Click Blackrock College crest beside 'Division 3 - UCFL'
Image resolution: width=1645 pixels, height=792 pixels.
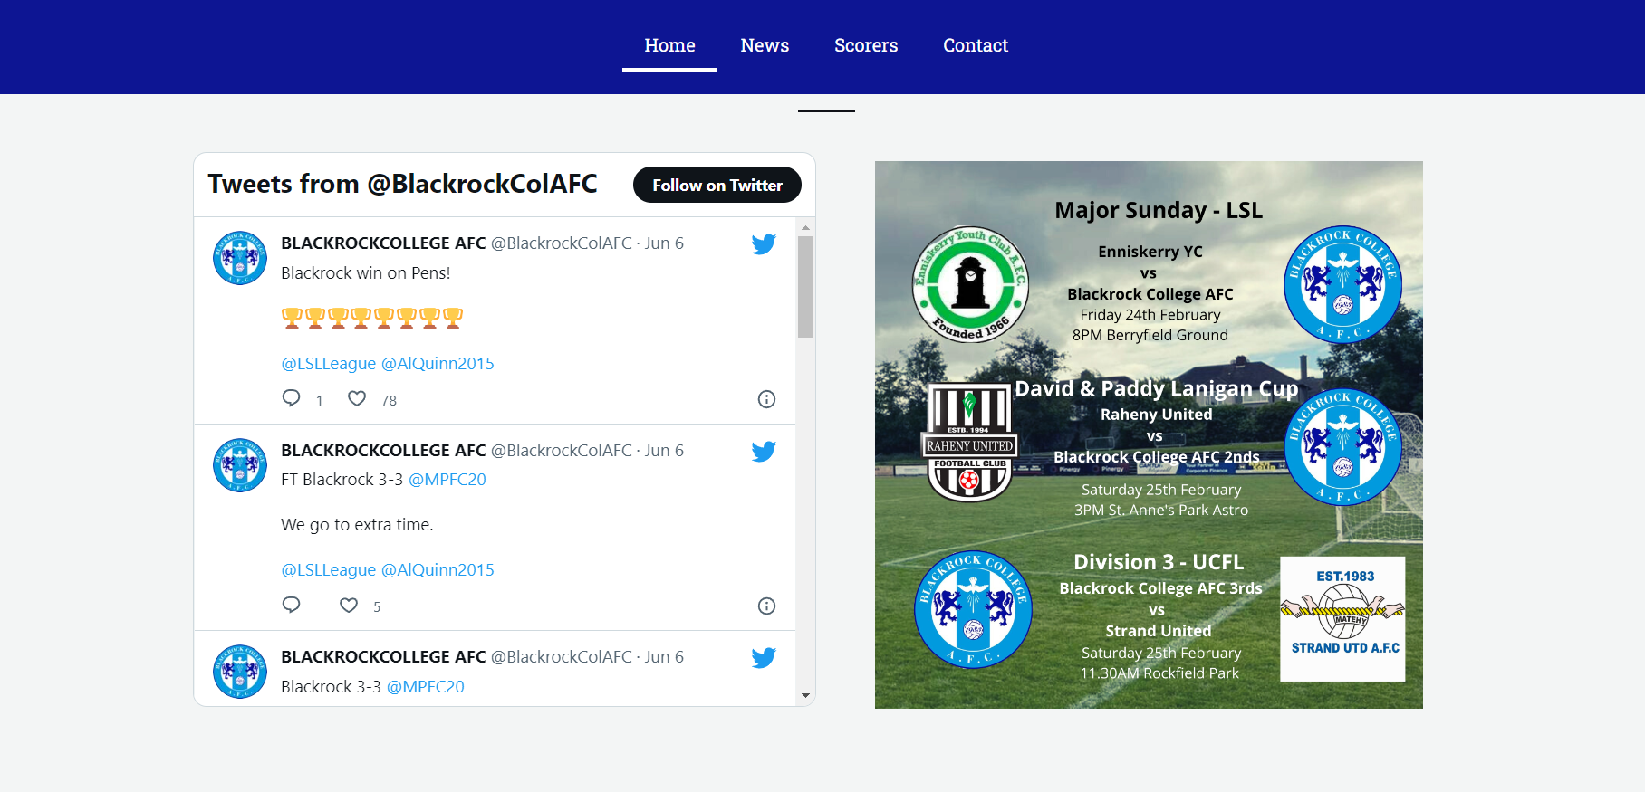click(973, 609)
